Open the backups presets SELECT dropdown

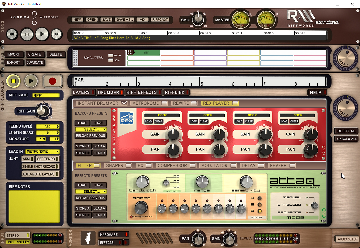91,129
